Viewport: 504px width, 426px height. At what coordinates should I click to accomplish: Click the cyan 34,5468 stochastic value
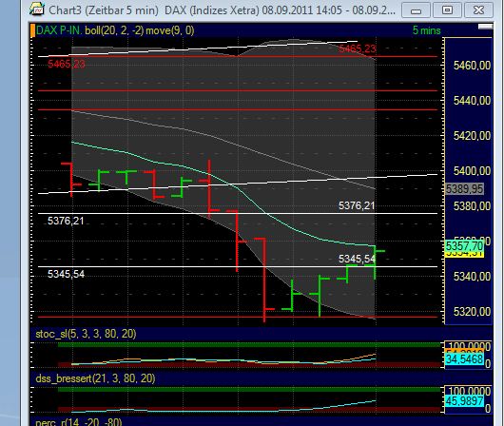click(x=464, y=359)
